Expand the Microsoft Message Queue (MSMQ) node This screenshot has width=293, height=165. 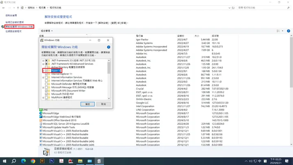(x=43, y=87)
